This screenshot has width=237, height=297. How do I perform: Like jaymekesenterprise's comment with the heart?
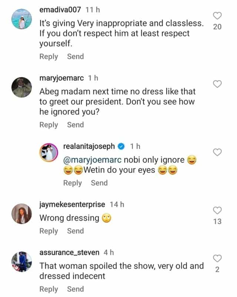point(218,210)
